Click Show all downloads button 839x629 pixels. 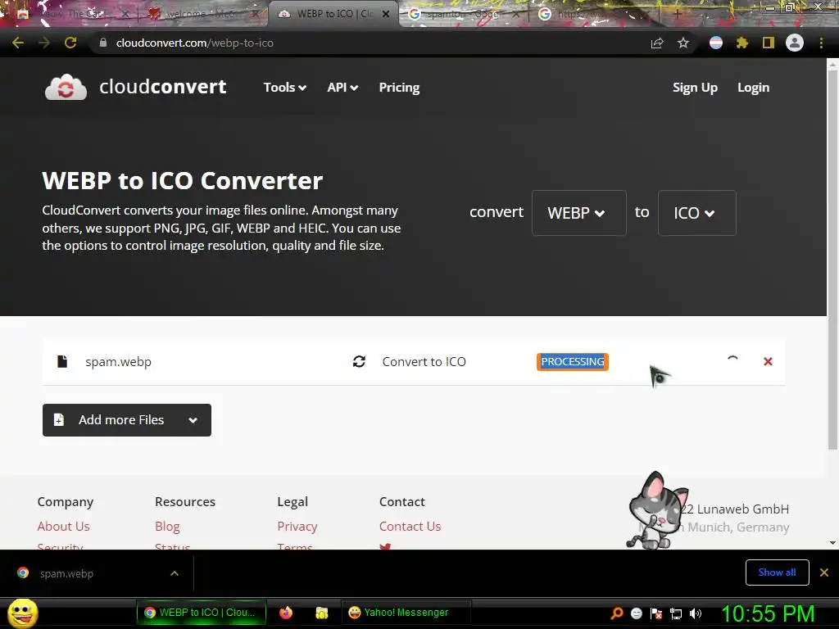(777, 572)
